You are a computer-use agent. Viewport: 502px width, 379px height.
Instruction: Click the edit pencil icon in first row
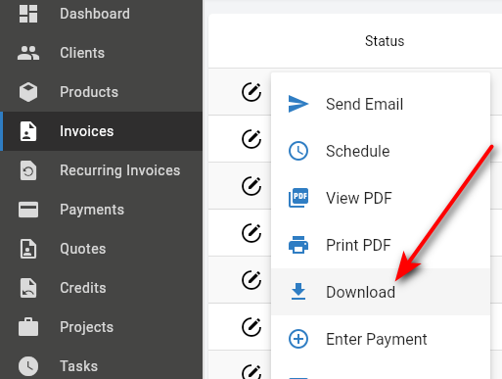click(x=251, y=92)
